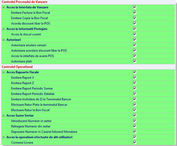
Task: Uncheck Acces la operatiuni efectuate de alti utilizatori checkbox
Action: 135,137
